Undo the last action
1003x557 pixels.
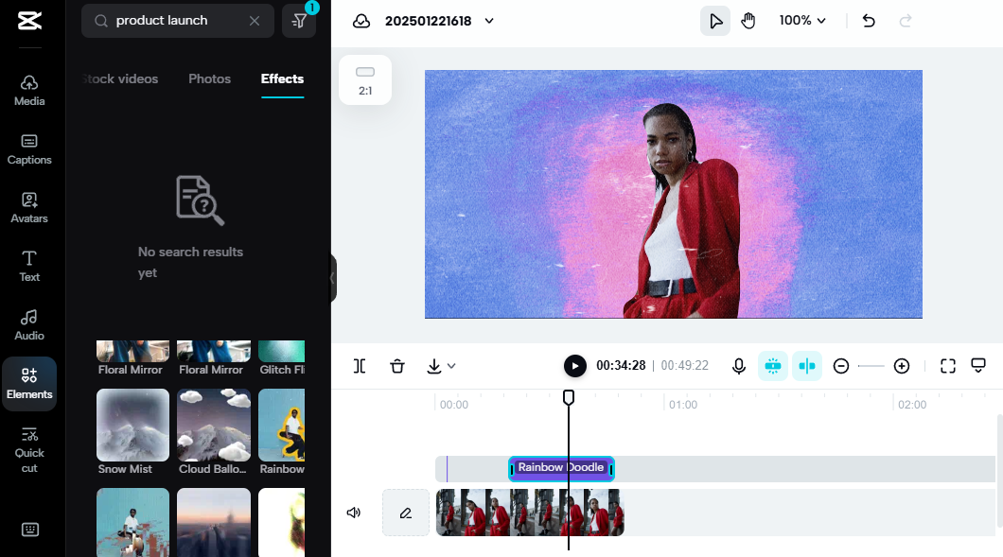pyautogui.click(x=869, y=21)
